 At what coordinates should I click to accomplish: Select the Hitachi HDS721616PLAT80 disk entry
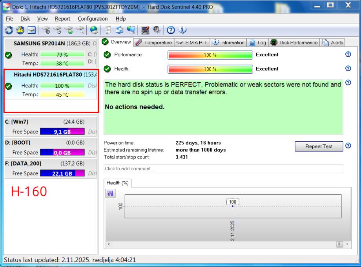pyautogui.click(x=50, y=85)
